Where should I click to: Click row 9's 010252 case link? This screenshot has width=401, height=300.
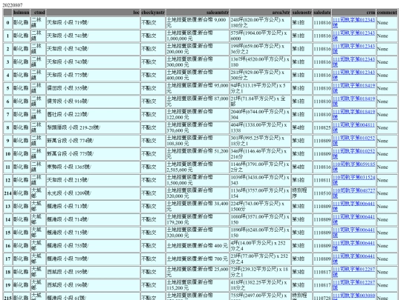click(x=353, y=141)
